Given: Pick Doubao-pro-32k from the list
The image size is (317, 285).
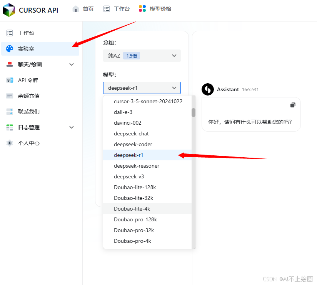Looking at the screenshot, I should click(147, 230).
